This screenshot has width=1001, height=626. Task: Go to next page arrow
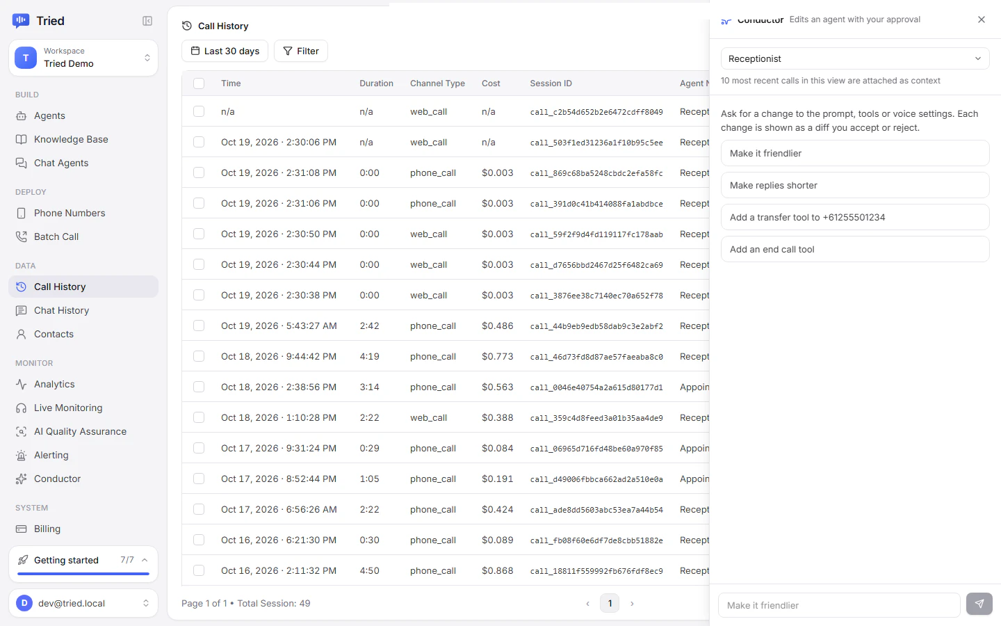632,604
